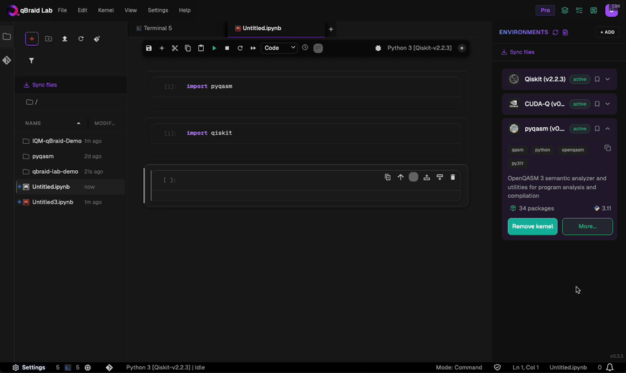Open the green checklist icon in header
Screen dimensions: 626x373
point(579,10)
